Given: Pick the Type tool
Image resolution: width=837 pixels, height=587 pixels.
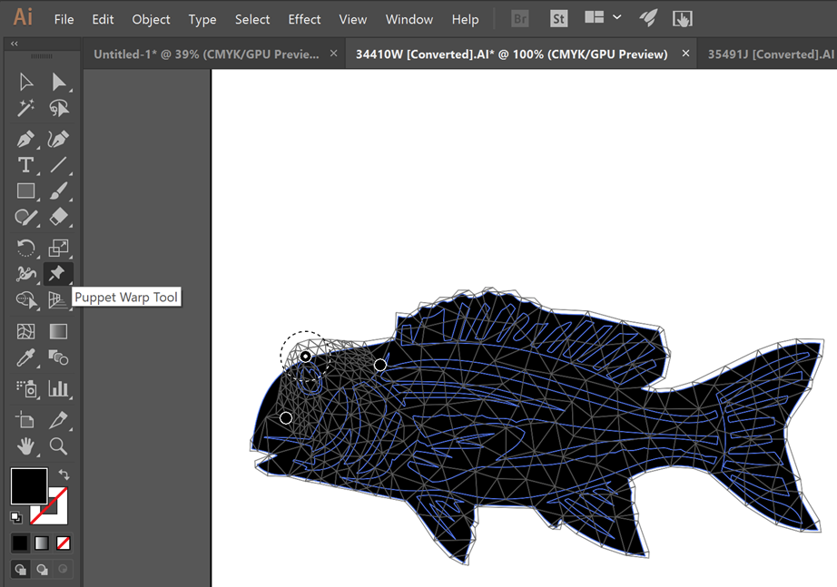Looking at the screenshot, I should (x=25, y=165).
